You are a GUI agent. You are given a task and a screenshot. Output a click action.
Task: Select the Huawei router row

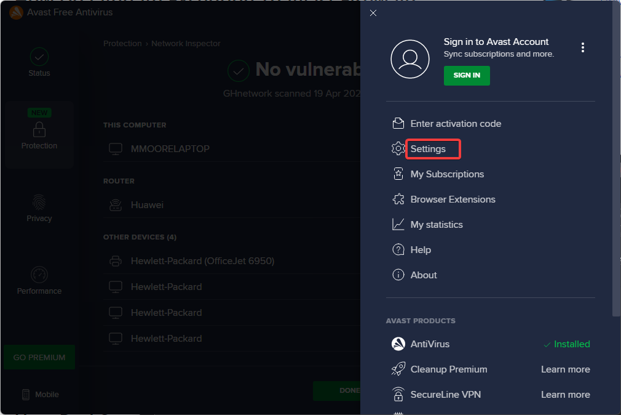click(x=232, y=205)
